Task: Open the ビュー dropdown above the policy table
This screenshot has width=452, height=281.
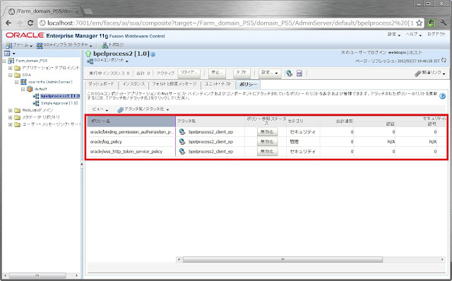Action: (x=100, y=109)
